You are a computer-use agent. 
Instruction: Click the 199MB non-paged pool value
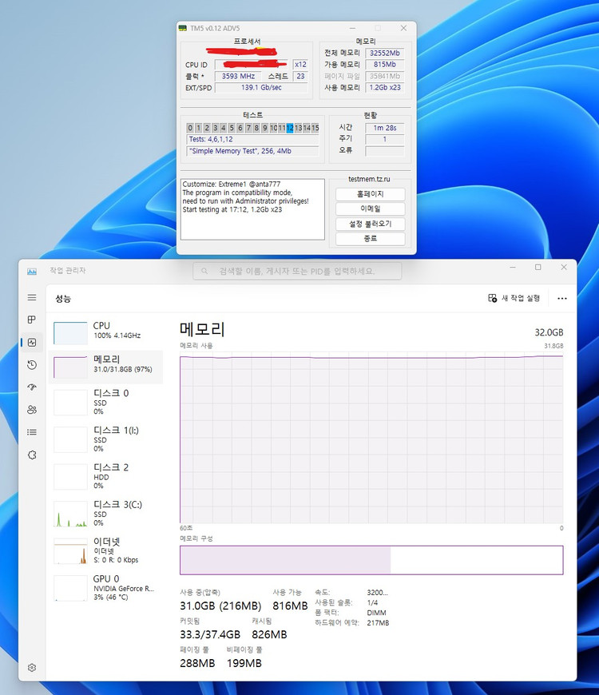pos(244,663)
